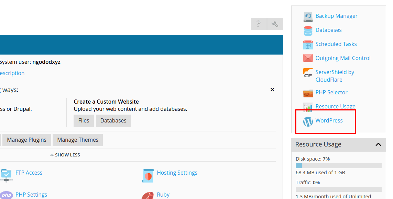The image size is (393, 199).
Task: Click the Databases button under Custom Website
Action: tap(113, 121)
